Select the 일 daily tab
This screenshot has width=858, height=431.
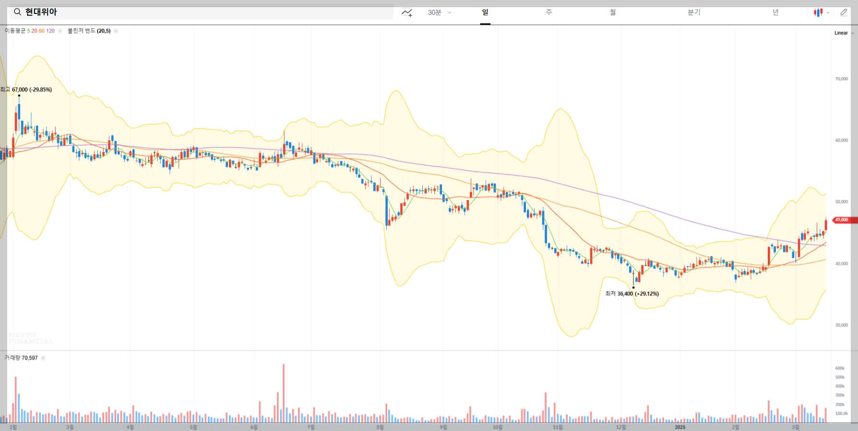[485, 12]
